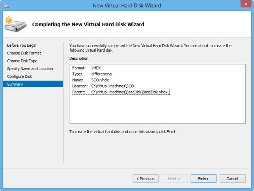Click the Location C:\Virtual_Machines\SCO line
The image size is (254, 191).
[103, 86]
